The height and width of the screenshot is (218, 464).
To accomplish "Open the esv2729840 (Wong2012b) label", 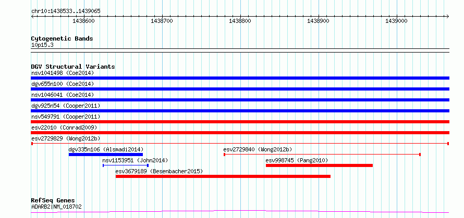I will [x=258, y=149].
